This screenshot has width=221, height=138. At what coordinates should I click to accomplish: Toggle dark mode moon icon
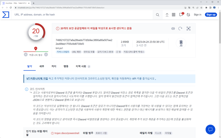(x=189, y=15)
